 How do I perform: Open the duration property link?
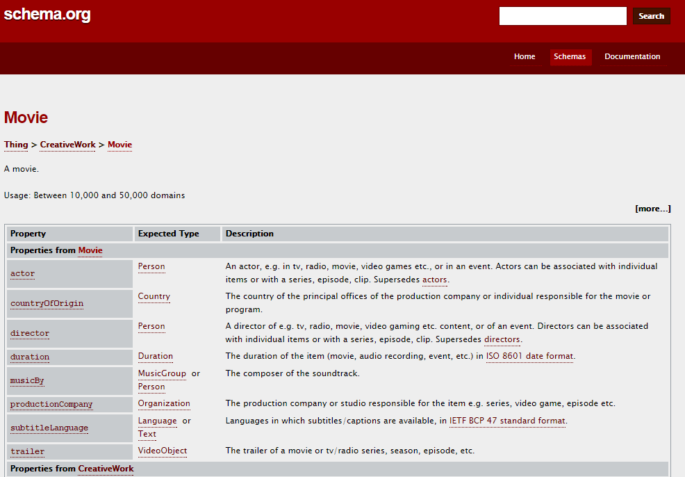point(30,357)
